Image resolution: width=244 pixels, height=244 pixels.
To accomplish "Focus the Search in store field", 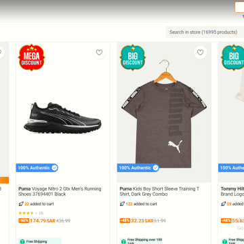I will coord(205,32).
